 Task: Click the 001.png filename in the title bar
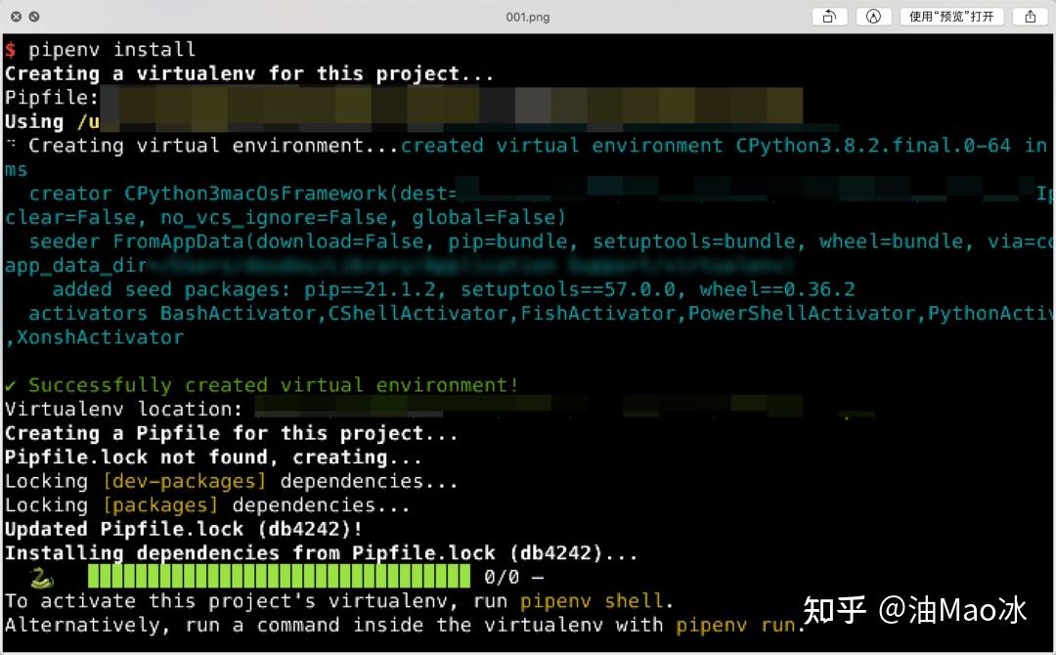pos(529,16)
